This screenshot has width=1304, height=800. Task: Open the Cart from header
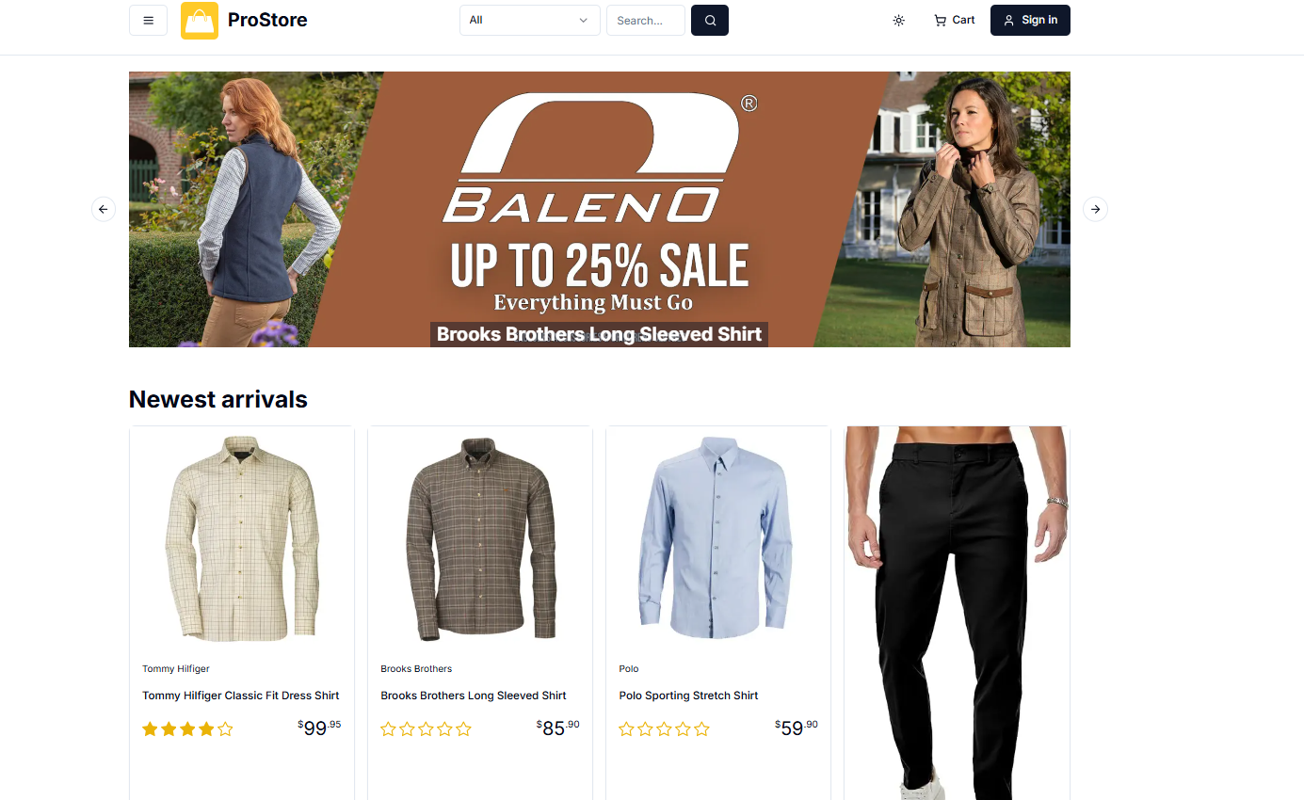[x=954, y=20]
